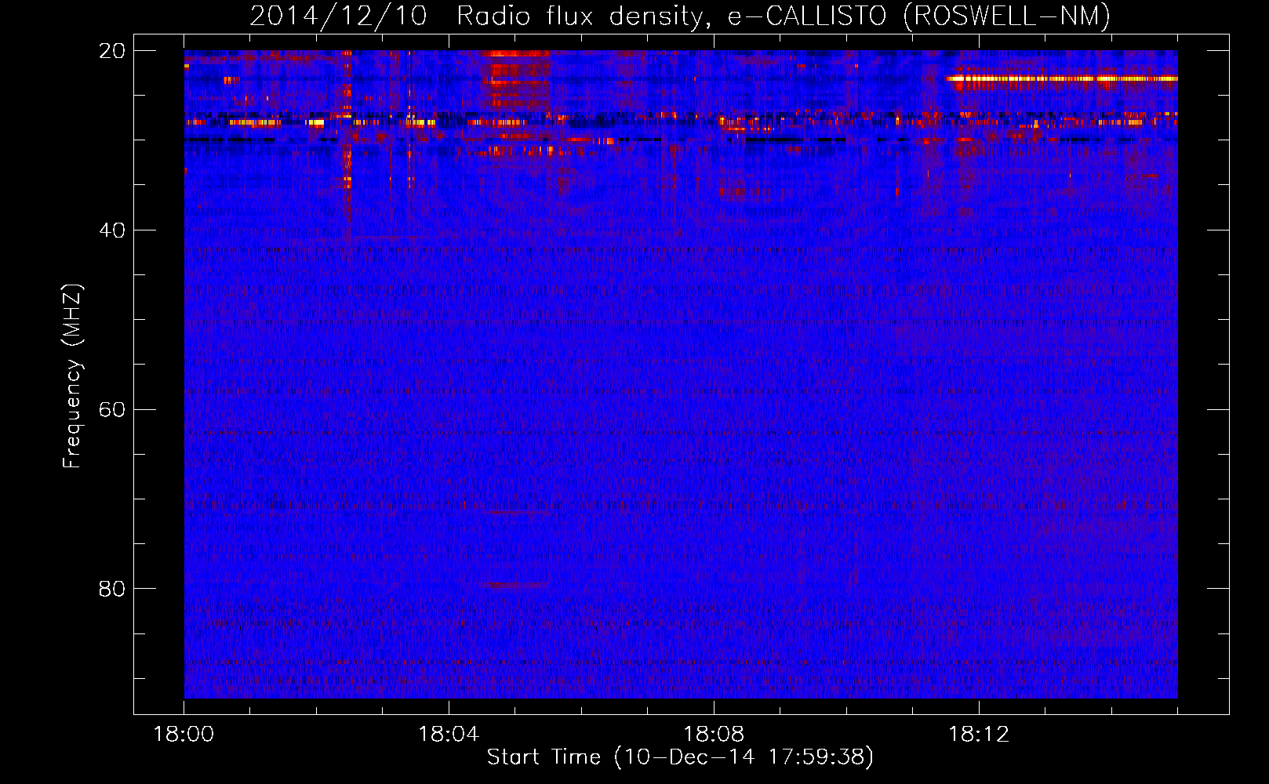Click the '60' frequency tick label
Screen dimensions: 1269x784
click(112, 410)
